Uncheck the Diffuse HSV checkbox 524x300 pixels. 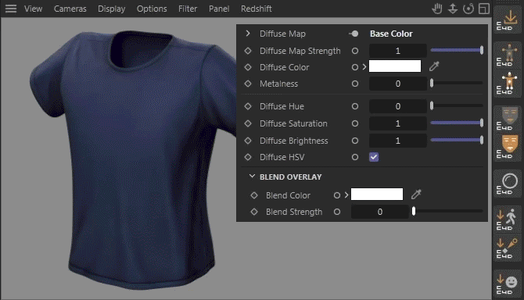tap(374, 157)
